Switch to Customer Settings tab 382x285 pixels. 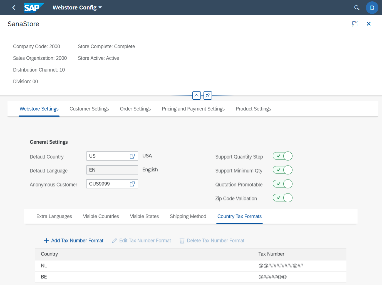point(89,109)
